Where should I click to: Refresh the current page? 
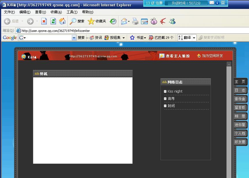point(53,21)
